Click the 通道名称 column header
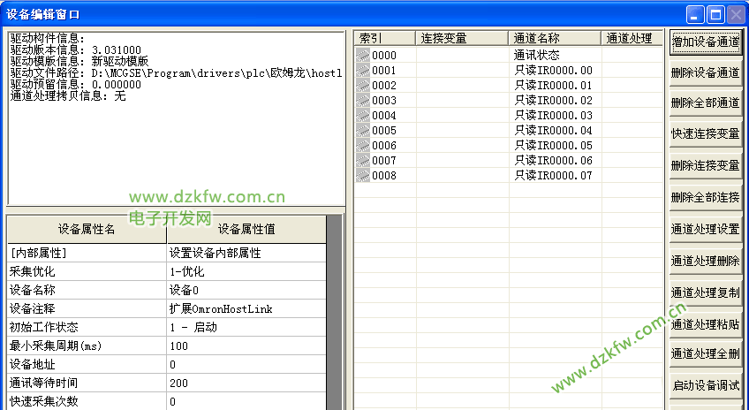 pyautogui.click(x=556, y=39)
